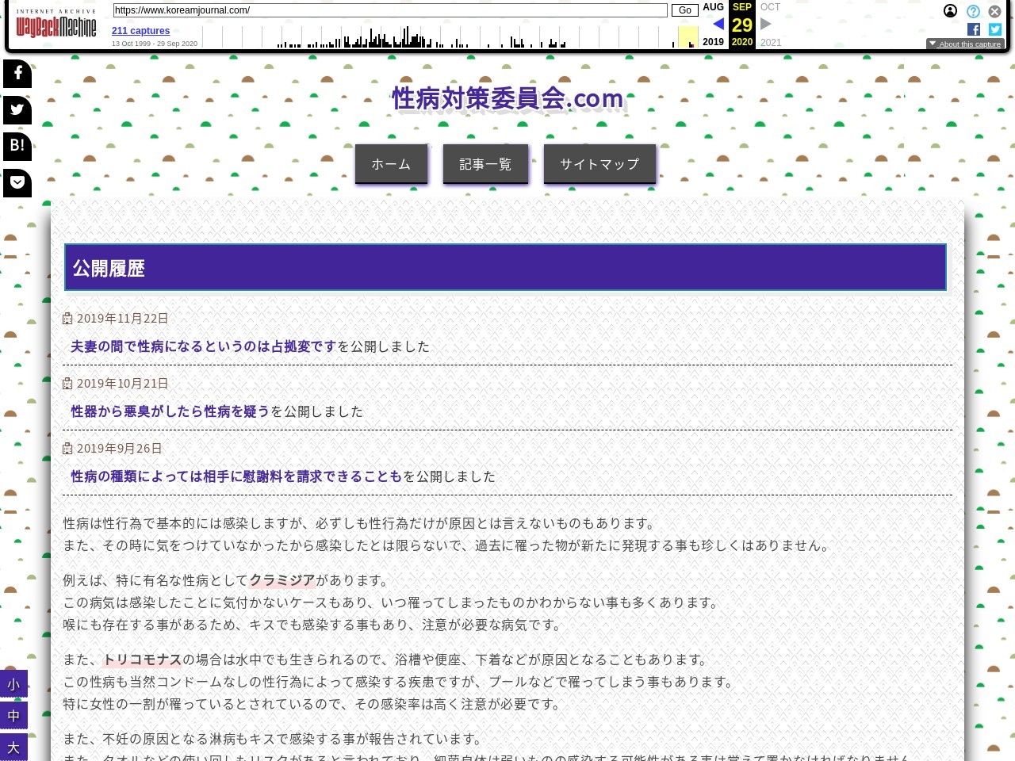Share capture on Twitter in Wayback toolbar

995,29
